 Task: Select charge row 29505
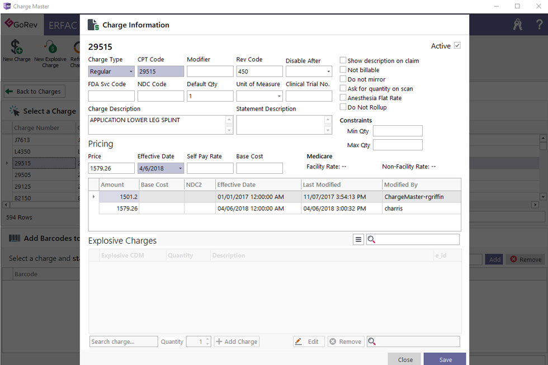[44, 175]
